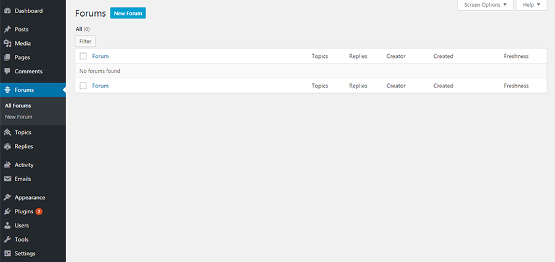Click the Plugins plug icon
The image size is (555, 262).
click(x=7, y=211)
